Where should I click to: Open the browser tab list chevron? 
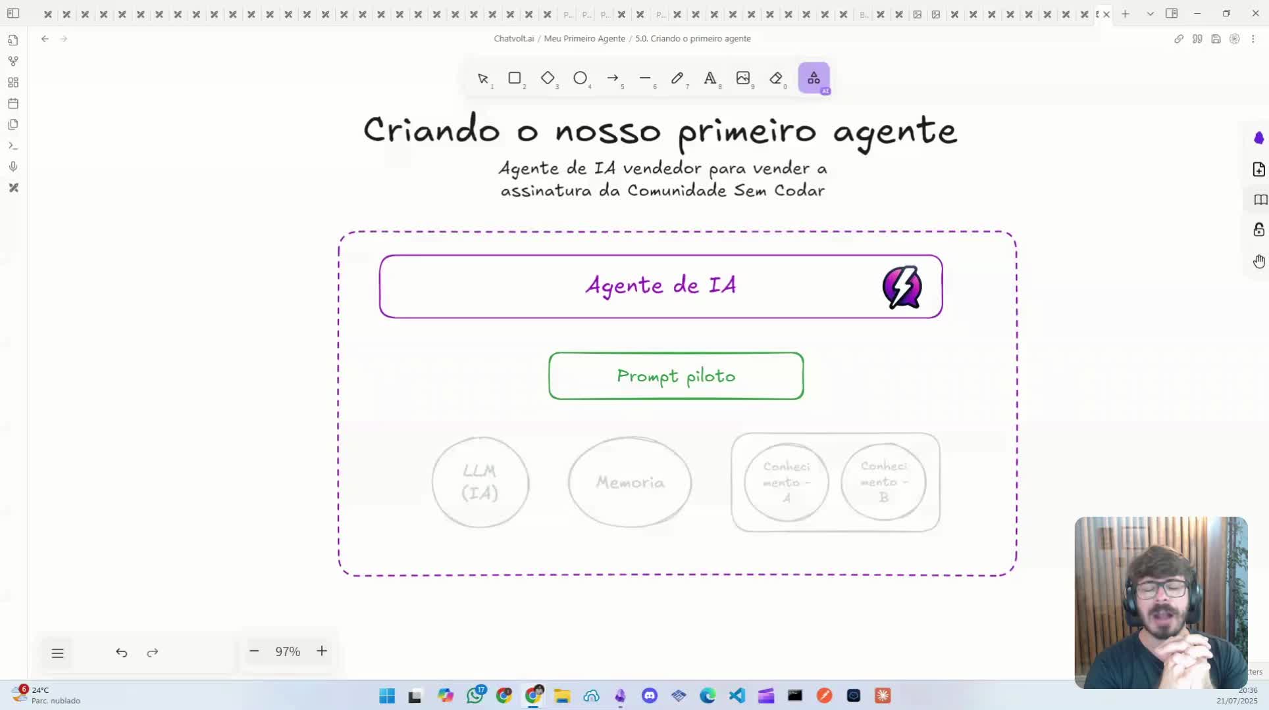pyautogui.click(x=1150, y=13)
